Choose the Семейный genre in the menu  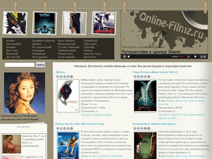90,41
